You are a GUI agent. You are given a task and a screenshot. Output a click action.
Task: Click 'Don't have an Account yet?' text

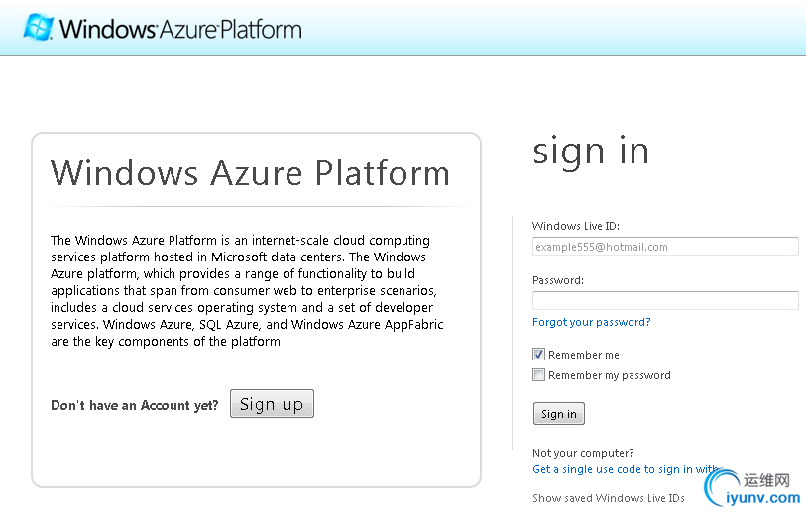pos(135,405)
